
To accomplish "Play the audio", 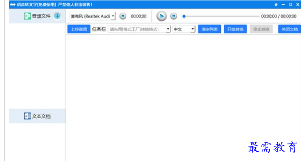I will point(162,16).
